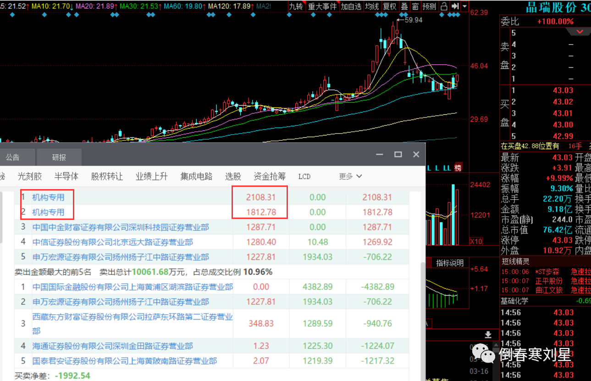Select the 半导体 concept tag

pos(66,176)
